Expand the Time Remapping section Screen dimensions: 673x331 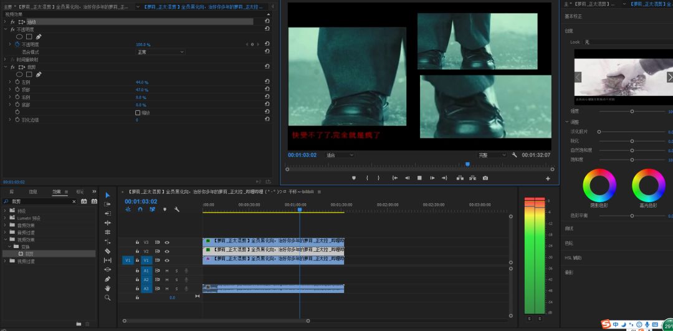[5, 60]
